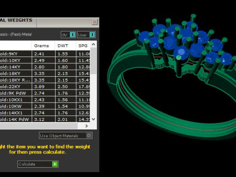This screenshot has width=236, height=177.
Task: Click grams value 3.89
Action: coord(39,87)
